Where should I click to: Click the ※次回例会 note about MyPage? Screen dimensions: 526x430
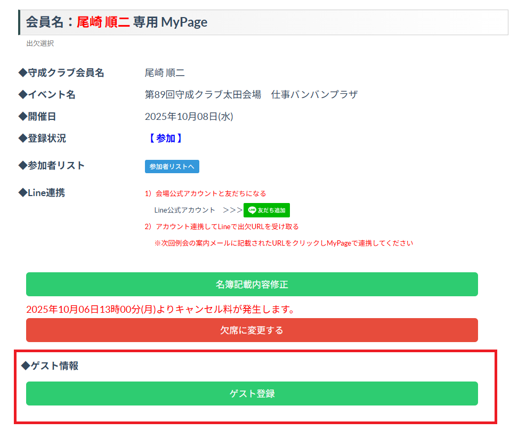[284, 243]
